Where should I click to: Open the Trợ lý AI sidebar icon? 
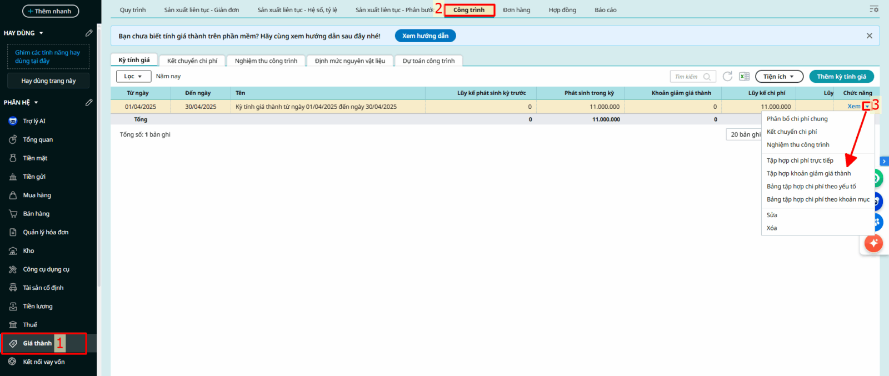tap(13, 121)
